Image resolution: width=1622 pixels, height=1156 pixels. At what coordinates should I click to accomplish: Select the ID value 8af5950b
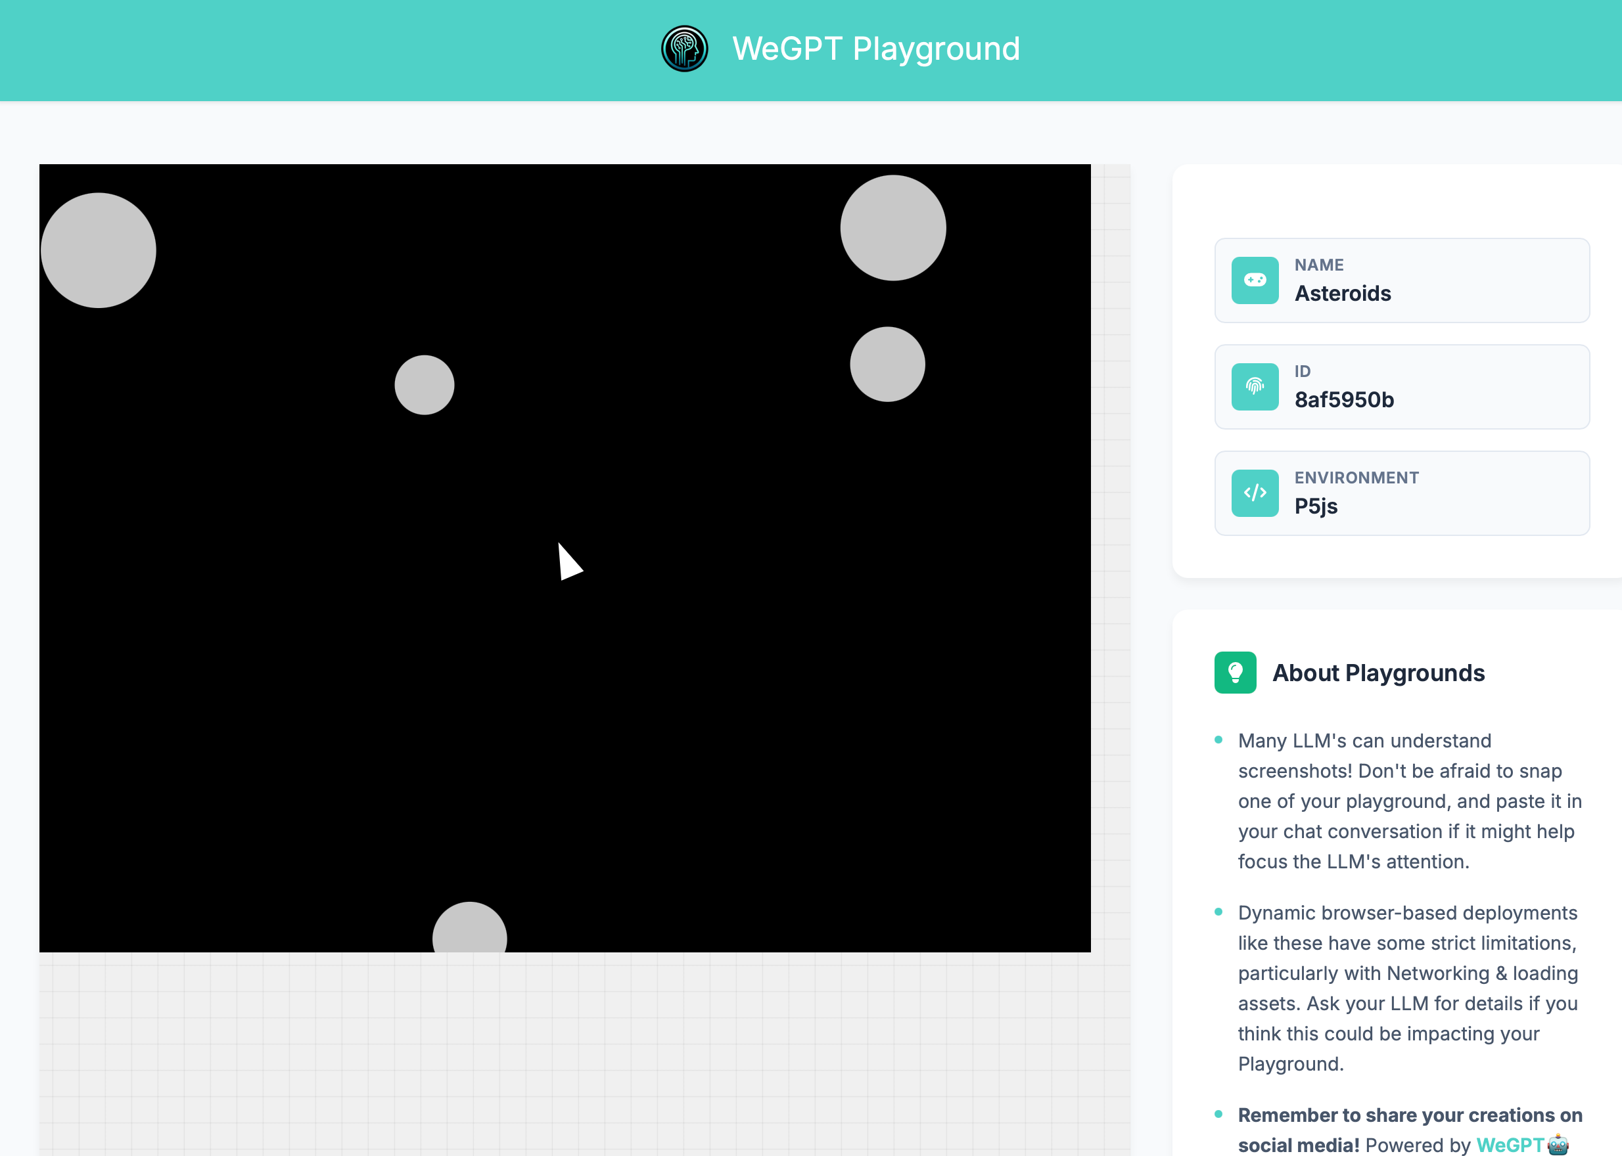(1343, 400)
